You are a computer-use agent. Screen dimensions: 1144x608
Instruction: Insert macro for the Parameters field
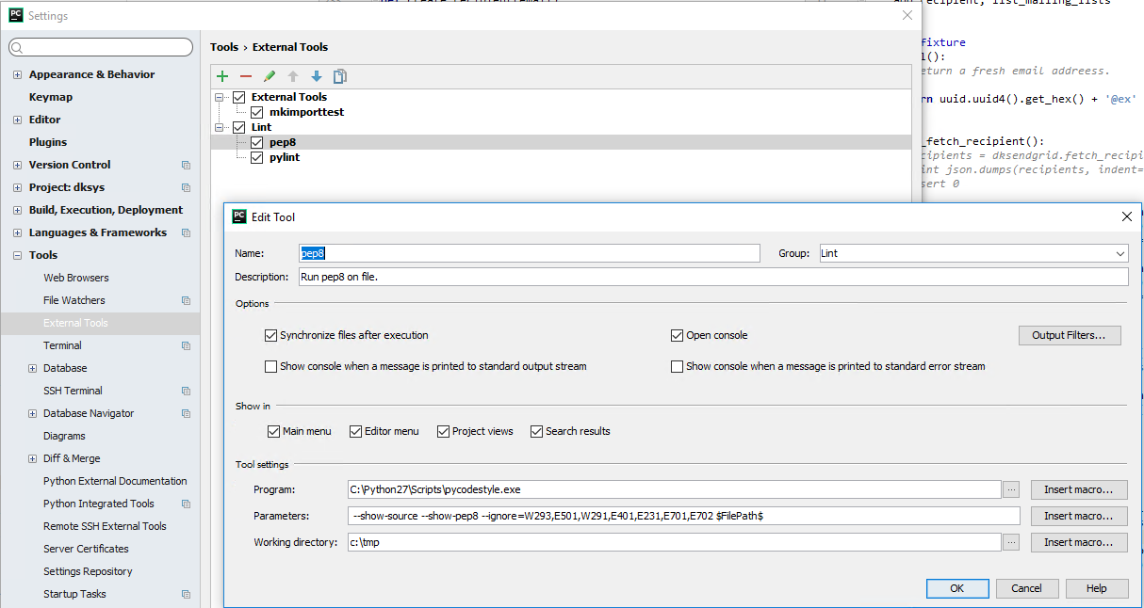click(1079, 516)
